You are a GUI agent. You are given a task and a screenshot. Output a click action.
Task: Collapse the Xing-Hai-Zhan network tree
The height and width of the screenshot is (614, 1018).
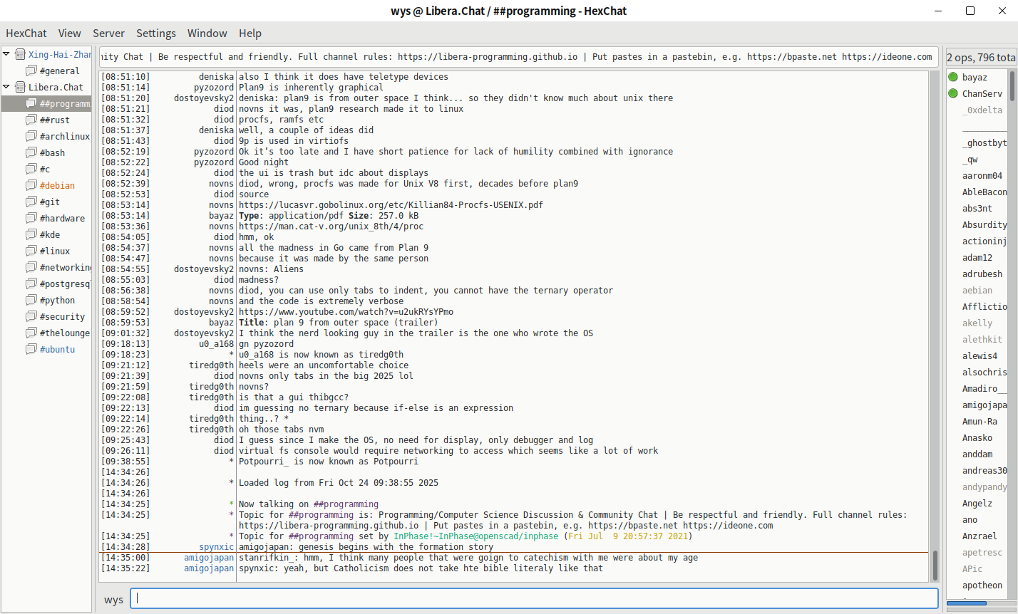pyautogui.click(x=6, y=54)
